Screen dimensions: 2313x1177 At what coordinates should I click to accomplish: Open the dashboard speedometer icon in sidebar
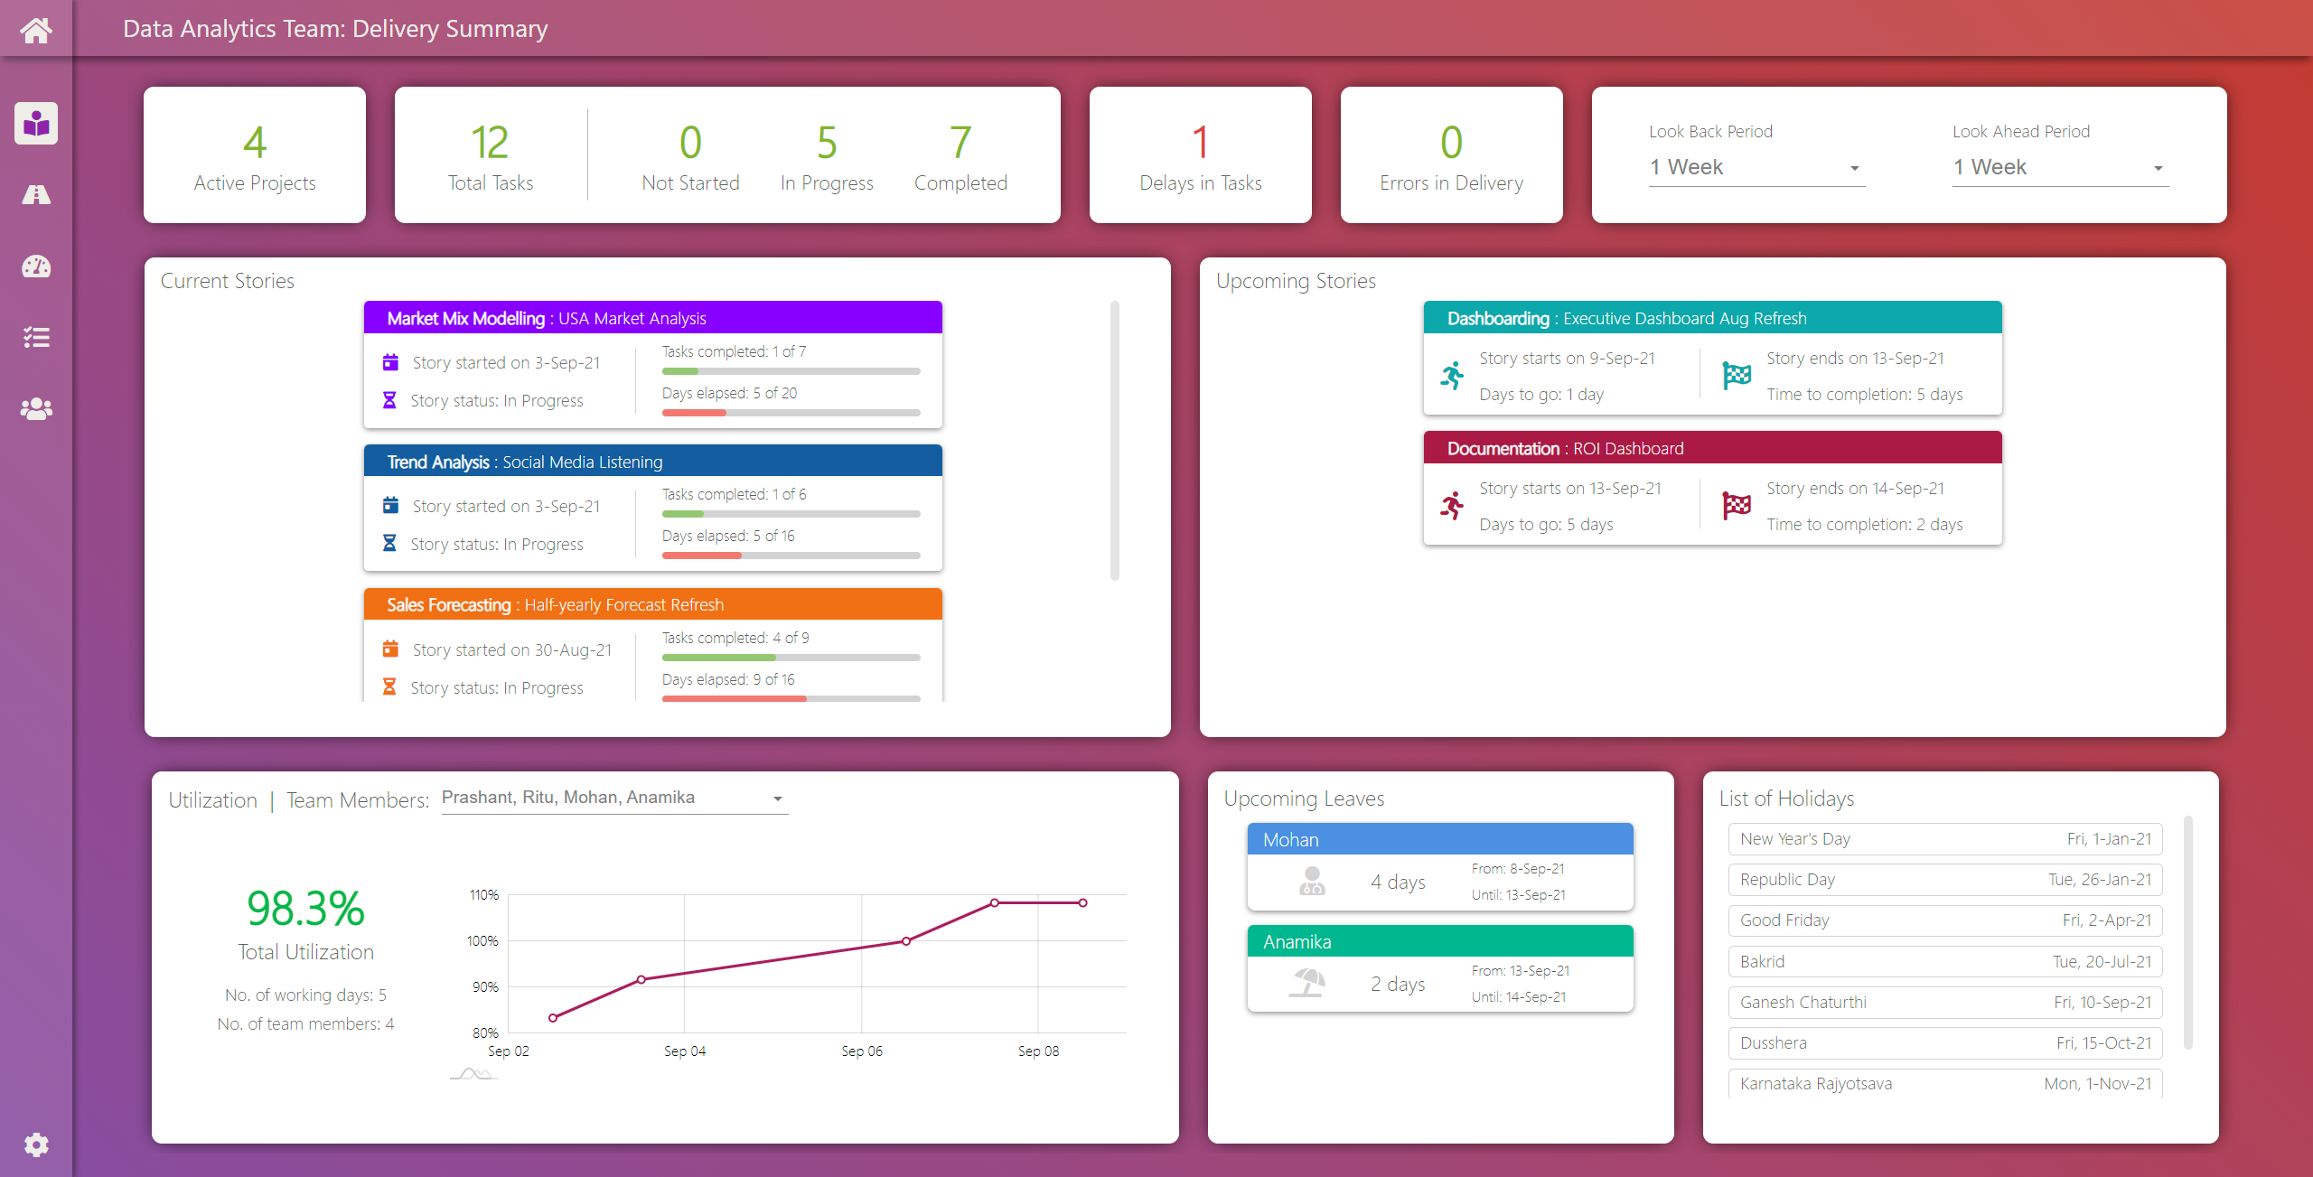coord(35,266)
